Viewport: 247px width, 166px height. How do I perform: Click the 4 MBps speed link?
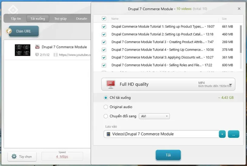coord(62,157)
